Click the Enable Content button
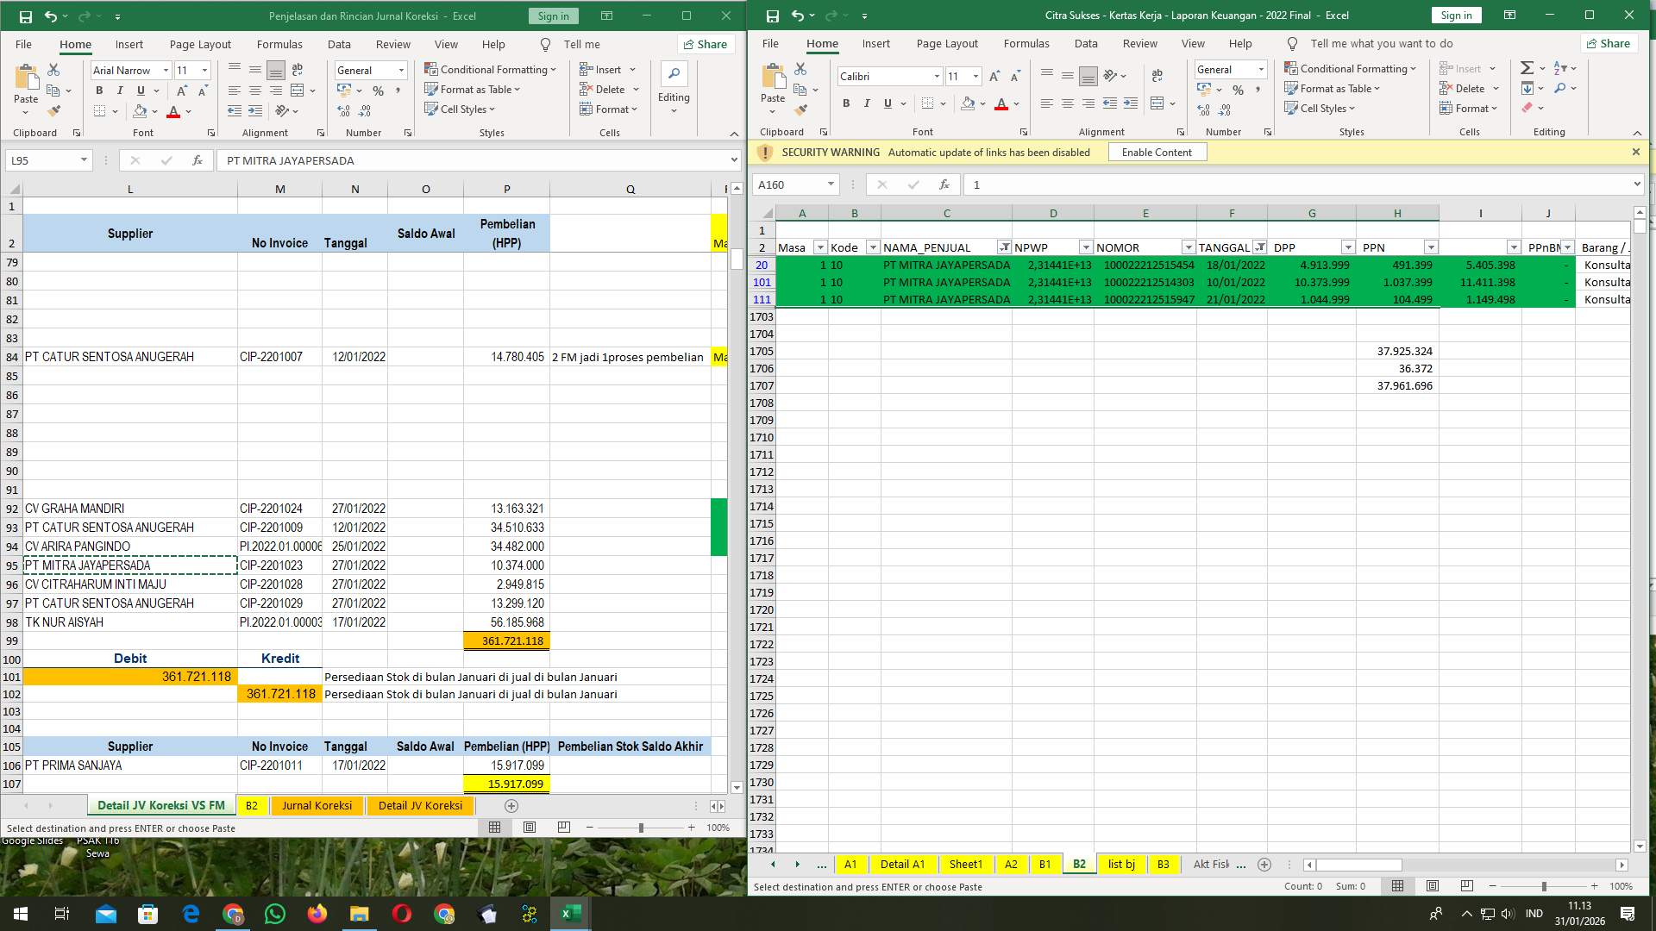Image resolution: width=1656 pixels, height=931 pixels. pyautogui.click(x=1157, y=152)
